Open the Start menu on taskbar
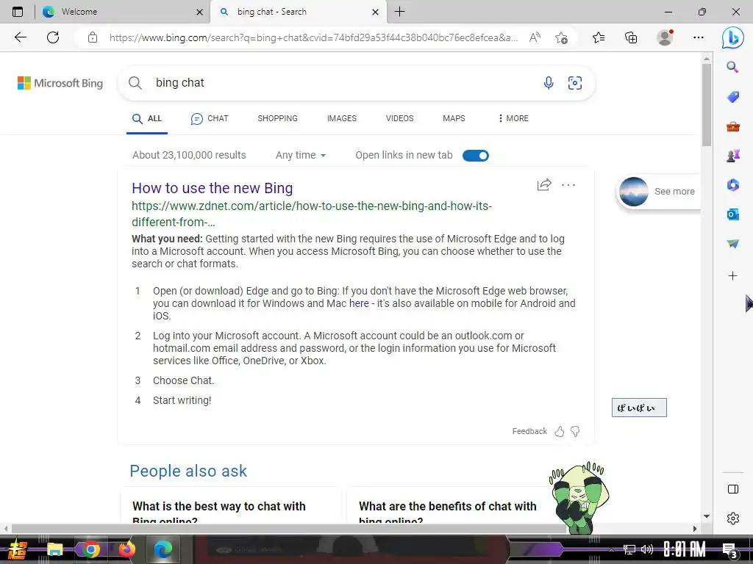The width and height of the screenshot is (753, 564). [18, 549]
